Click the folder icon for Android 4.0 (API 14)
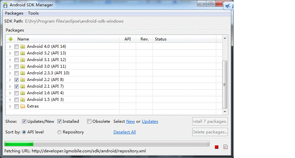The width and height of the screenshot is (295, 158). click(x=23, y=46)
